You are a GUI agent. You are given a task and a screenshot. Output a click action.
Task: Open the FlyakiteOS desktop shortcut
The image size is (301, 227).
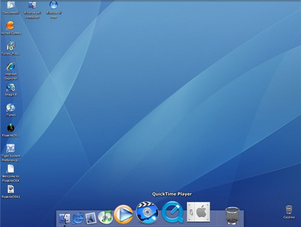tap(11, 128)
